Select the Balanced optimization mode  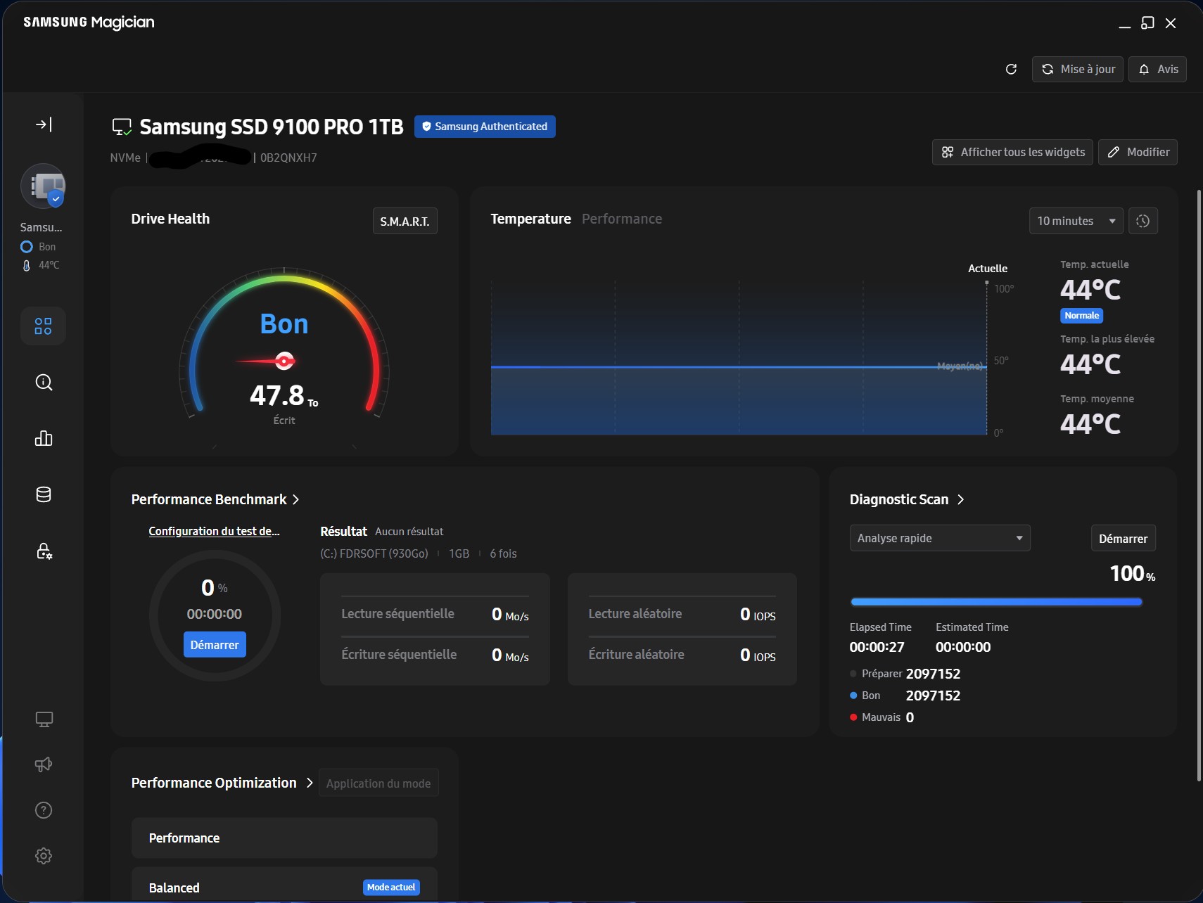[284, 887]
